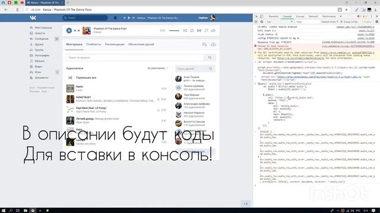Play the Летний дождь track
The width and height of the screenshot is (380, 213).
coord(70,120)
